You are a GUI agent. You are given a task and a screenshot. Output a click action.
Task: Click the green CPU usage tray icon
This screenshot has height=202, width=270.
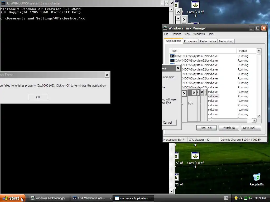click(x=246, y=198)
